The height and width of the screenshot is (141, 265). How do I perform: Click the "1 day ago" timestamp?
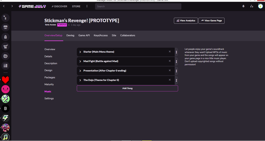click(76, 25)
